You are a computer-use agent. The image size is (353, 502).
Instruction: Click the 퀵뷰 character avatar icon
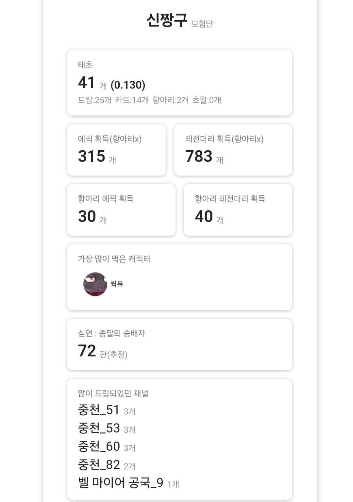tap(95, 284)
